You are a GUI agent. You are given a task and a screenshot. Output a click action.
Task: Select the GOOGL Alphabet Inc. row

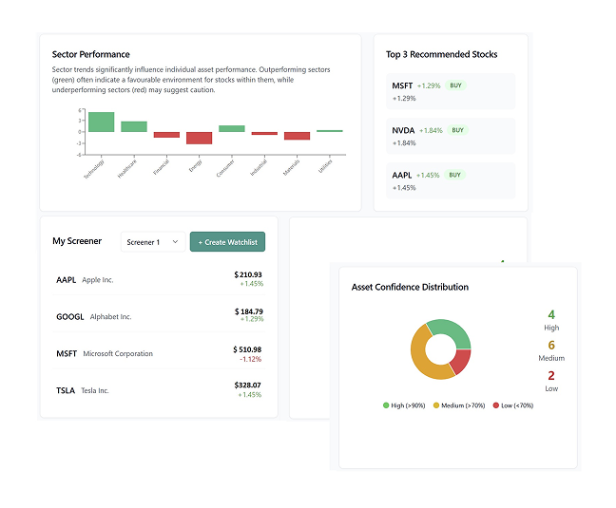(x=159, y=316)
